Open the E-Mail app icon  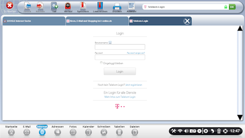pos(27,132)
